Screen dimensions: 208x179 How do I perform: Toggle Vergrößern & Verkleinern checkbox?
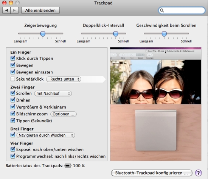(x=13, y=107)
